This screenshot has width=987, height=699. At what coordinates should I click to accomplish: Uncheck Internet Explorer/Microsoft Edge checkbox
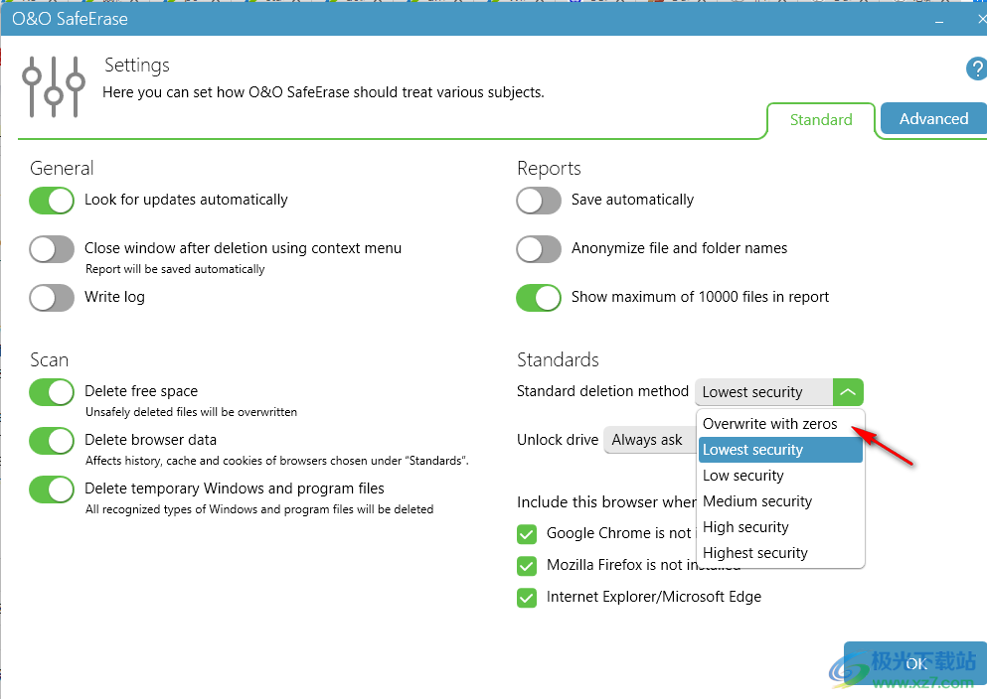coord(527,597)
